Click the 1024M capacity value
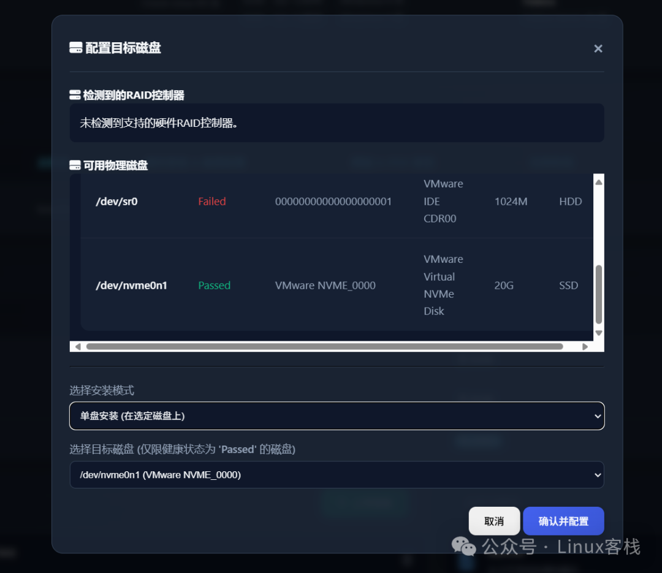662x573 pixels. (511, 202)
